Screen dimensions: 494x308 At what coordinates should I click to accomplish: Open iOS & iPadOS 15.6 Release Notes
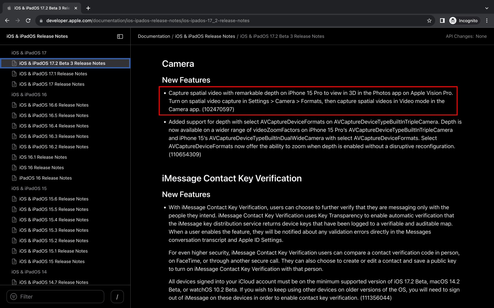tap(54, 199)
